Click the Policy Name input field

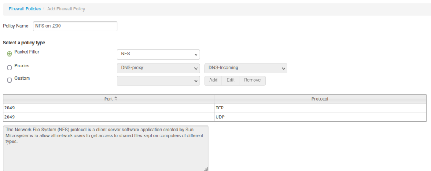coord(75,26)
